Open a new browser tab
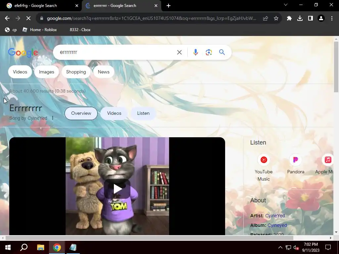 tap(169, 6)
